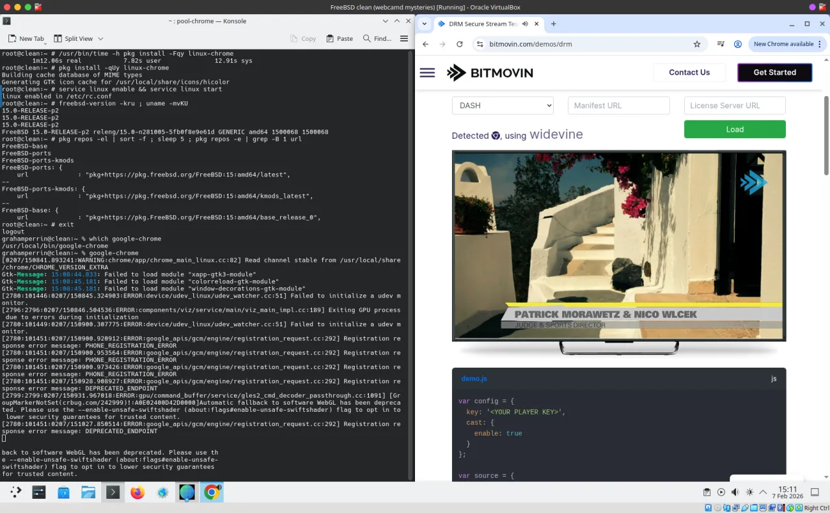The width and height of the screenshot is (830, 513).
Task: Click the media player control in the tray
Action: (721, 492)
